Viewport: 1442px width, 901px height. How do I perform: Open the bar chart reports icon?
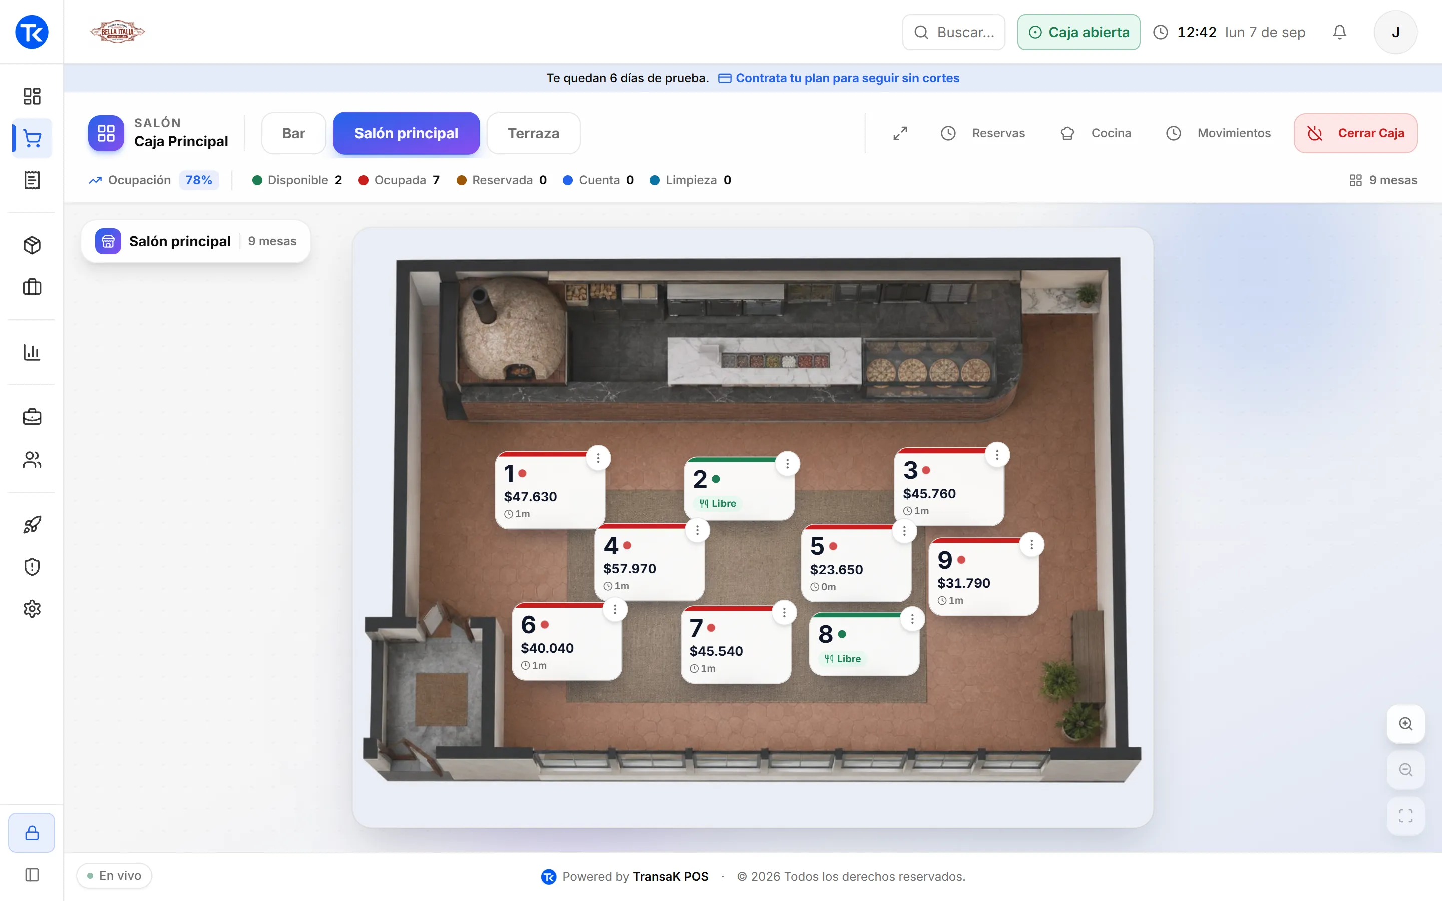[x=32, y=352]
